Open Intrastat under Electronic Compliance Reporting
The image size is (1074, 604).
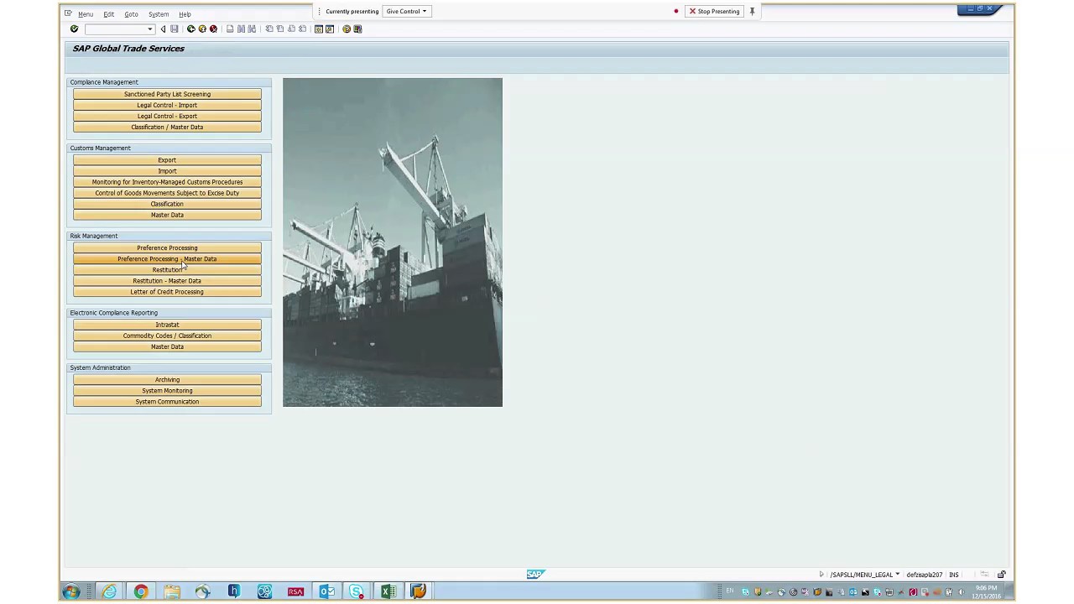point(167,324)
